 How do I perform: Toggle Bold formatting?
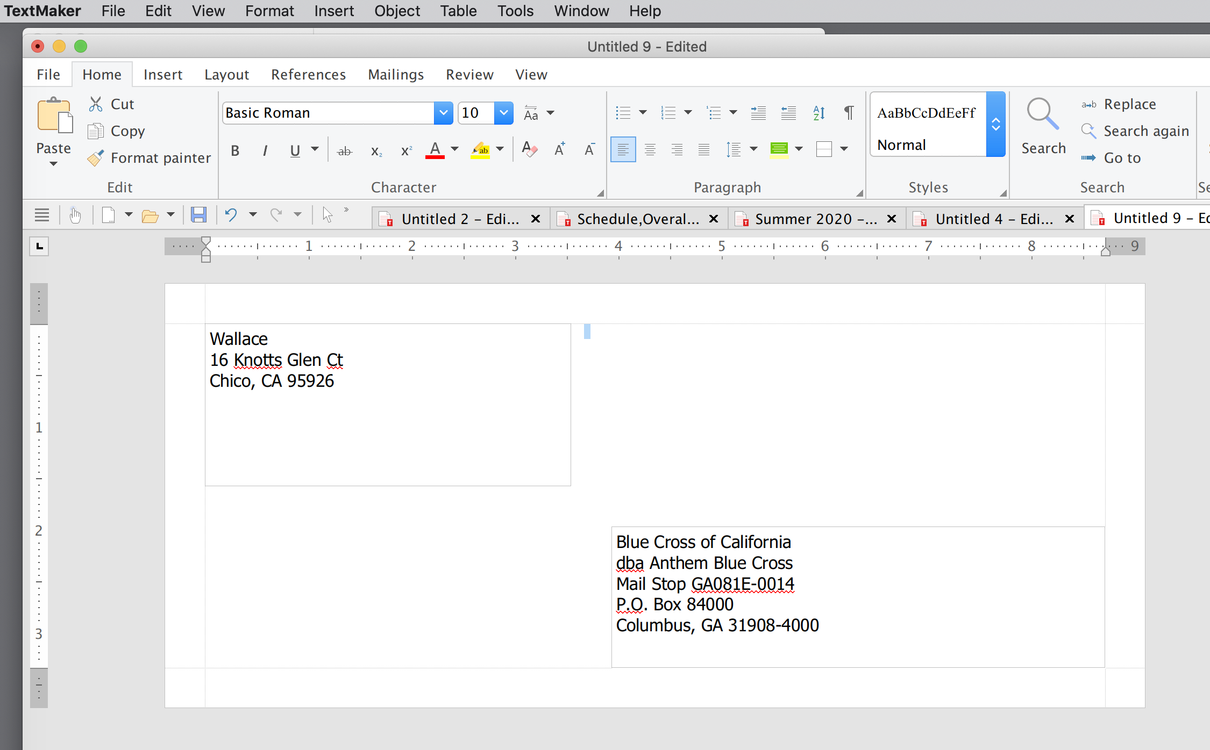[235, 151]
